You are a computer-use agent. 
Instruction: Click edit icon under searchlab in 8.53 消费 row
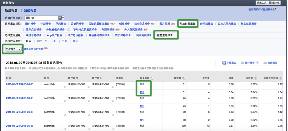tap(65, 115)
